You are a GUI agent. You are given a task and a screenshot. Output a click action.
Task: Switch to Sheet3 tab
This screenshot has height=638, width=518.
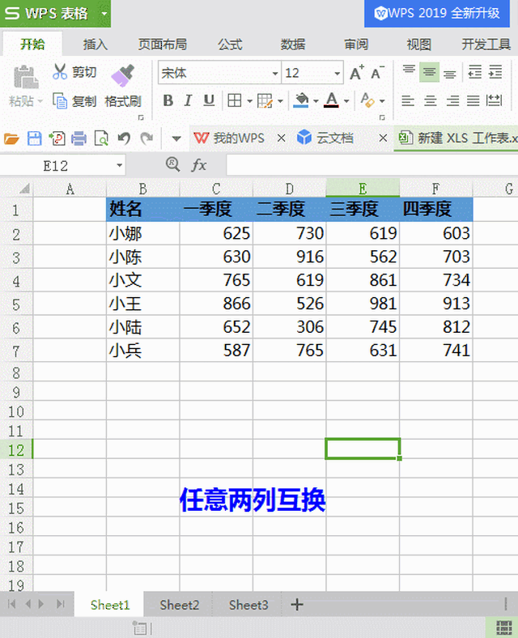coord(248,605)
